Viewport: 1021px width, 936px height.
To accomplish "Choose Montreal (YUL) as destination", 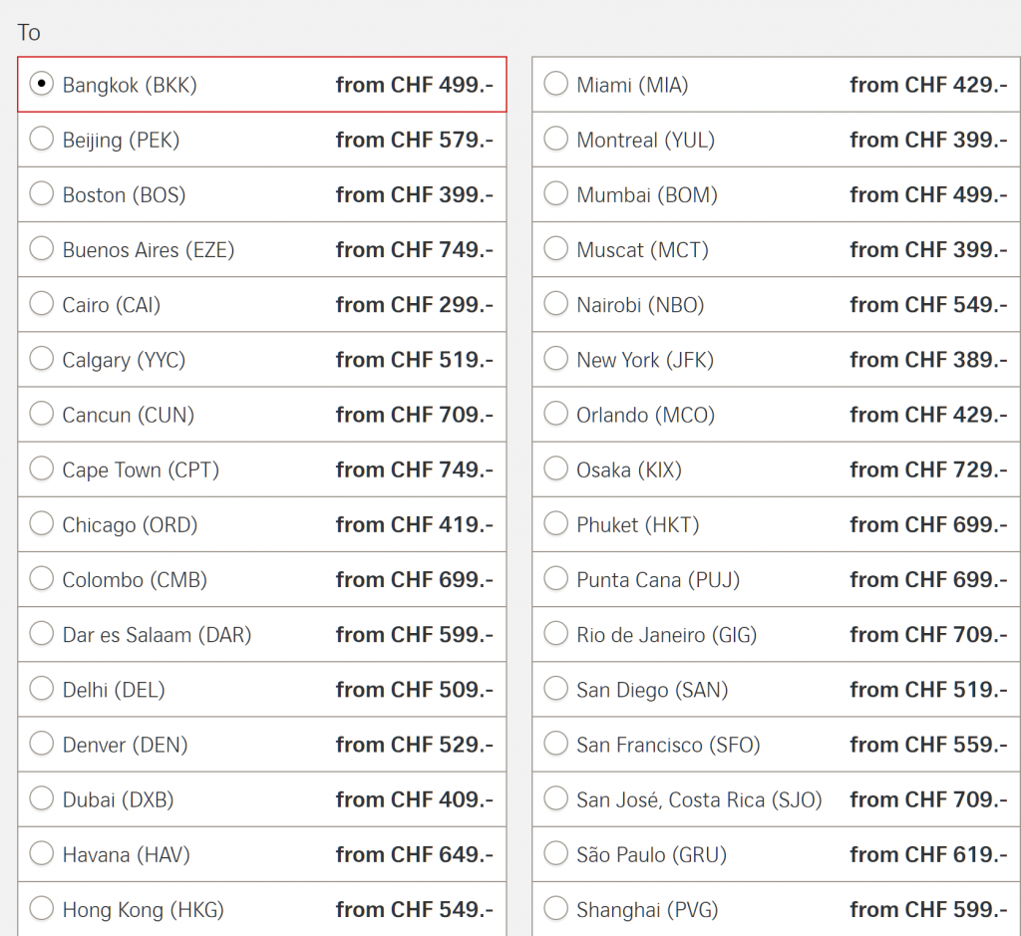I will tap(556, 140).
